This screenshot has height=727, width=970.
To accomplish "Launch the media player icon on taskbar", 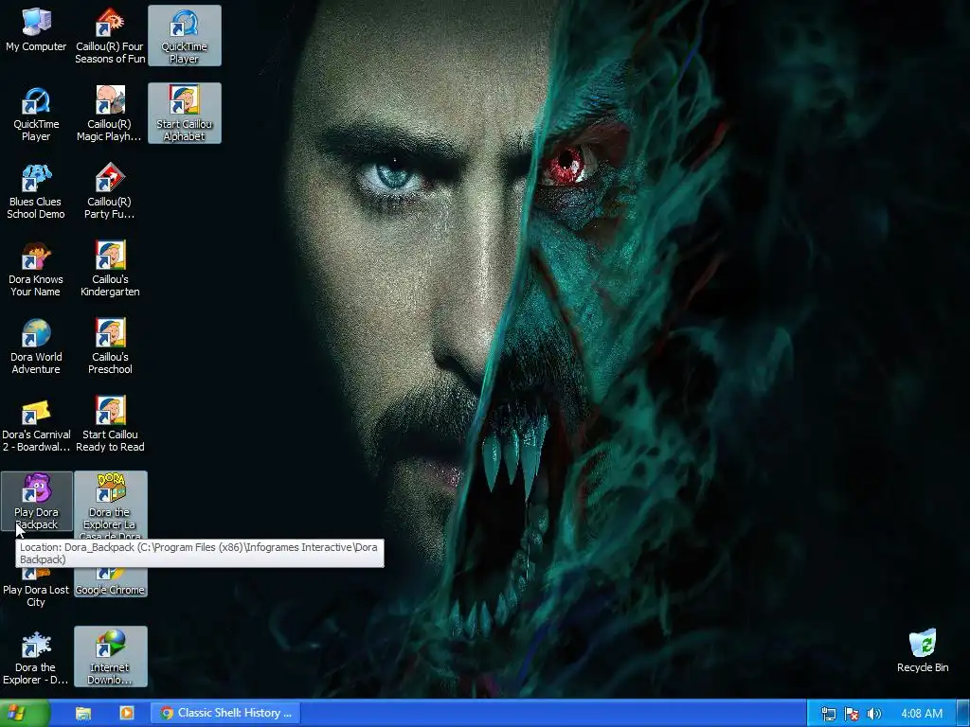I will pos(126,714).
